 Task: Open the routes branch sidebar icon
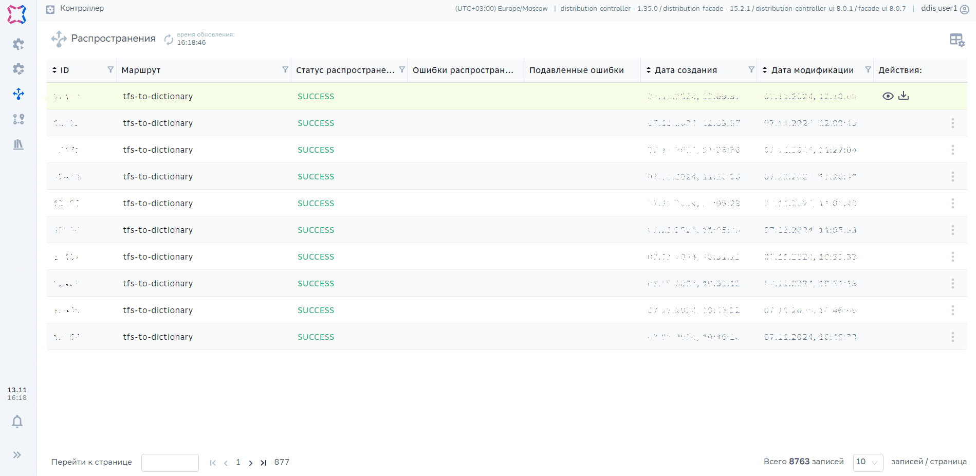click(19, 119)
